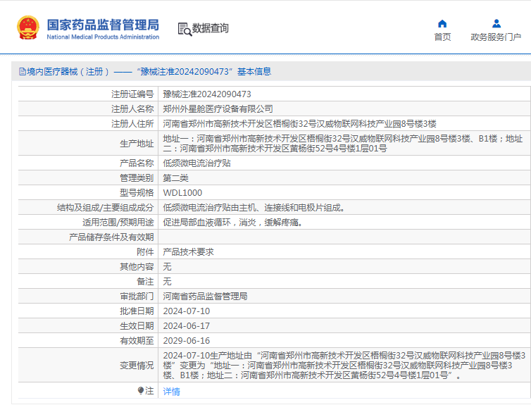Viewport: 531px width, 405px height.
Task: Click National Medical Products Administration text
Action: pos(103,37)
